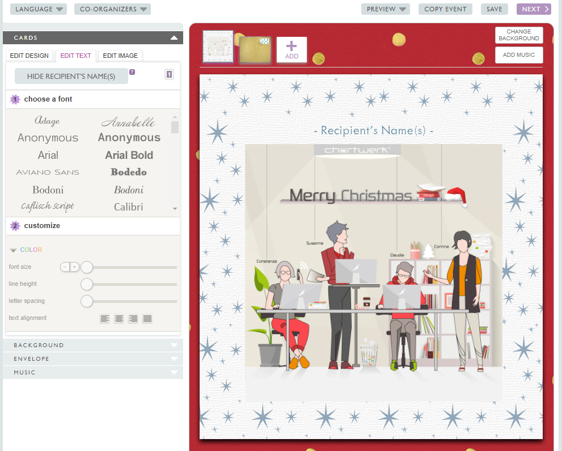Center-align the text
This screenshot has height=451, width=562.
click(119, 319)
